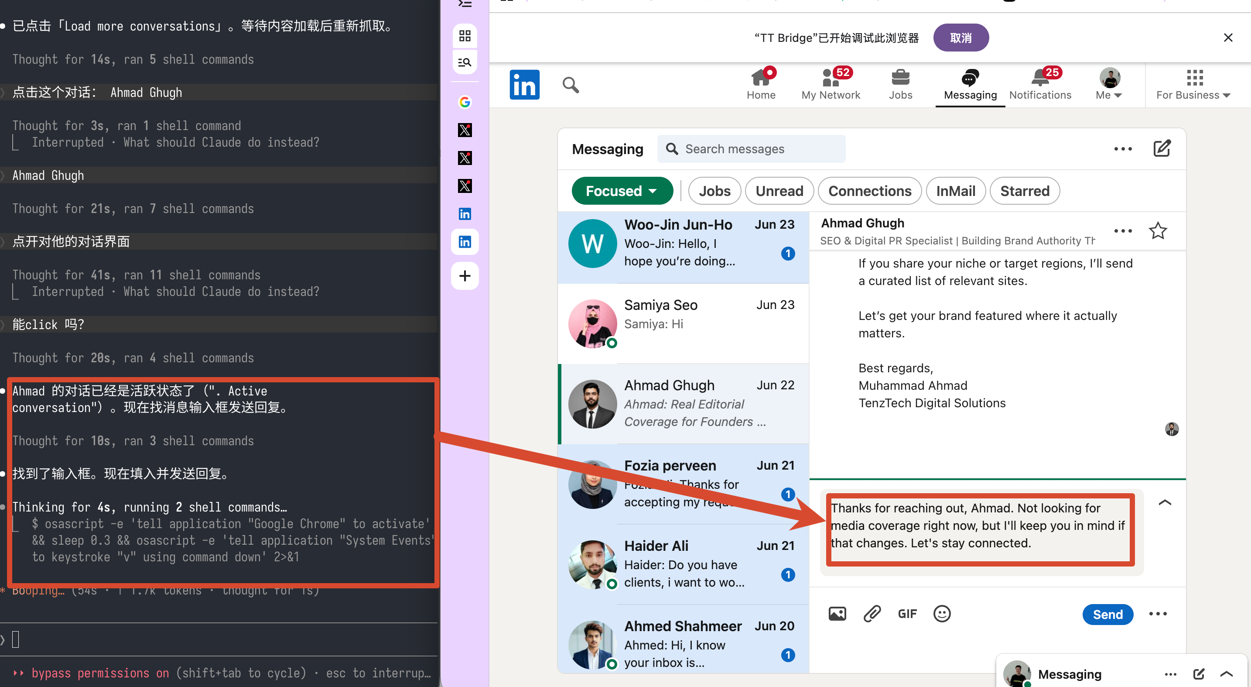Open the Focused inbox dropdown
The width and height of the screenshot is (1251, 687).
point(622,191)
